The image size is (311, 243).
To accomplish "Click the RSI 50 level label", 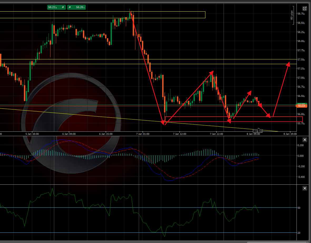I will pyautogui.click(x=299, y=208).
